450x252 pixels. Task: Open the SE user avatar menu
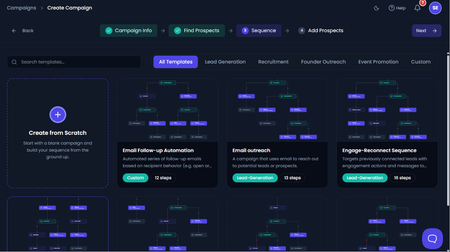[435, 8]
